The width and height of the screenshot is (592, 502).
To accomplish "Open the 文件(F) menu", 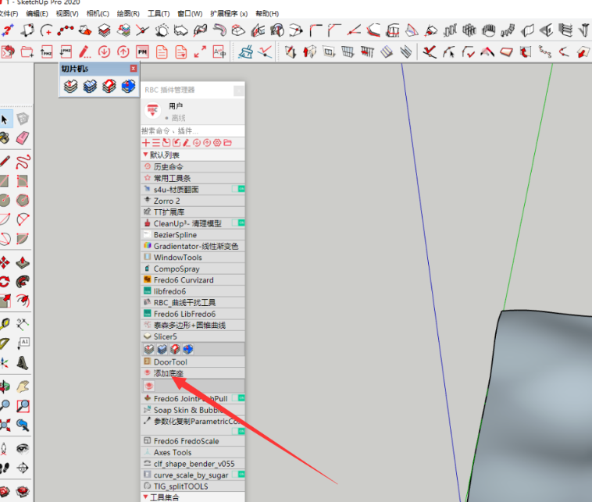I will click(x=9, y=13).
